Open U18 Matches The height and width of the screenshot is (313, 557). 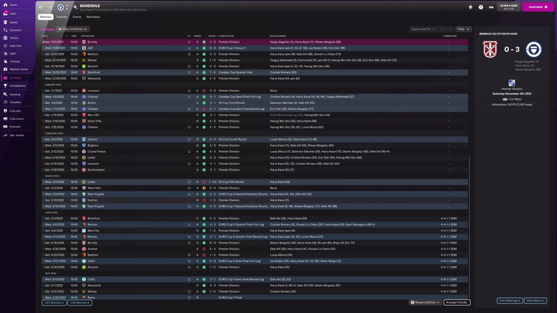79,302
